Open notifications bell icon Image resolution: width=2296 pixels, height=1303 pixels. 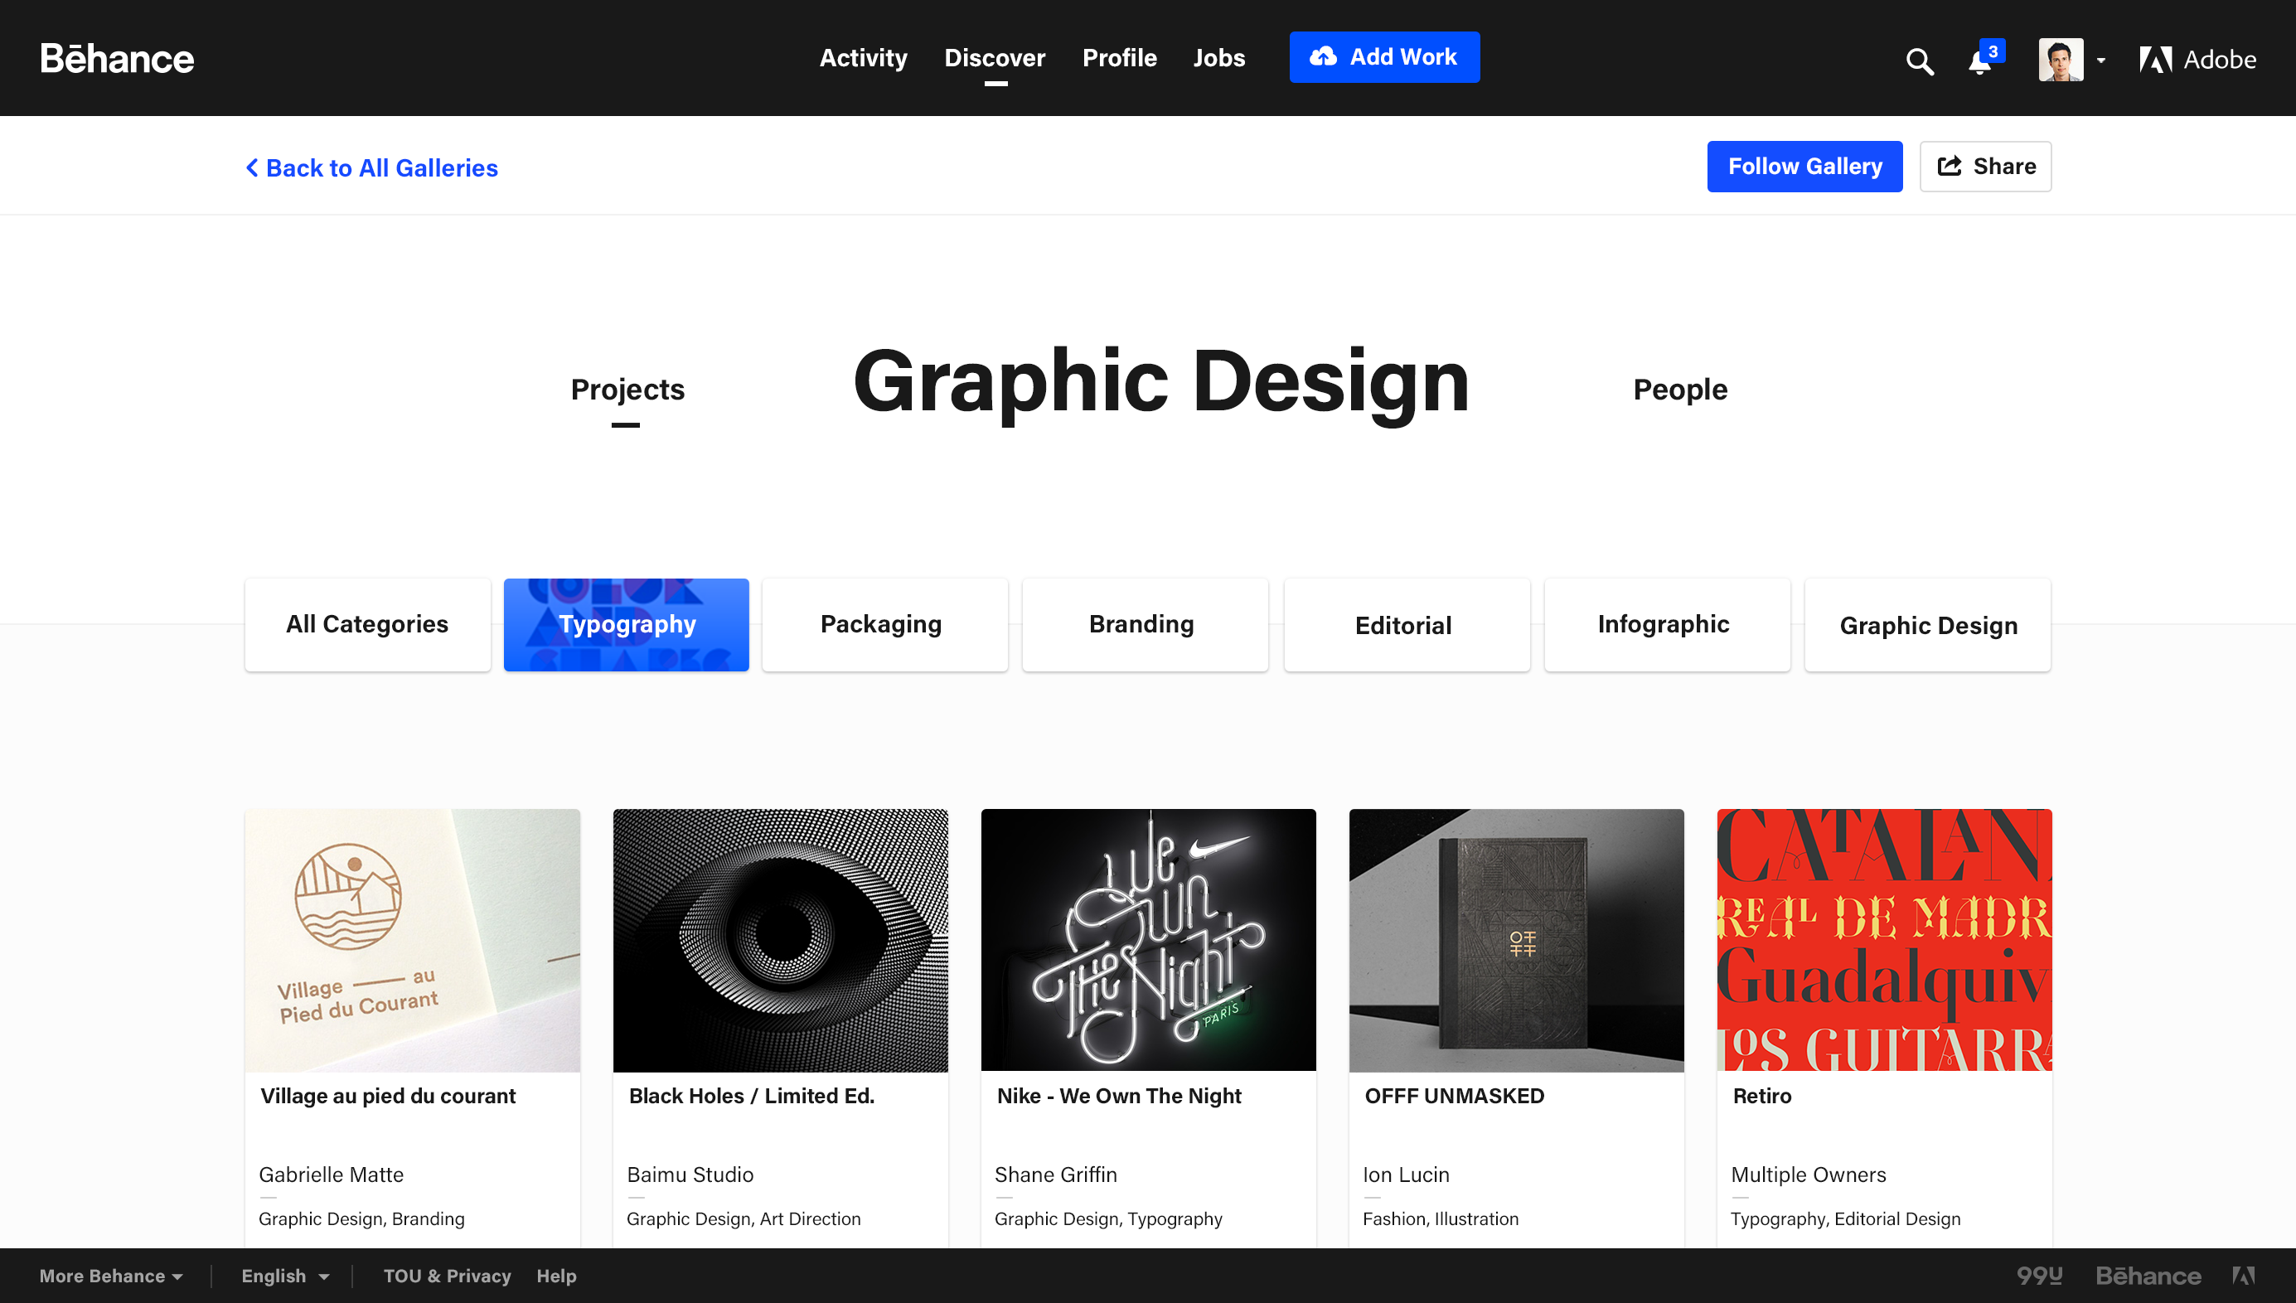tap(1980, 61)
